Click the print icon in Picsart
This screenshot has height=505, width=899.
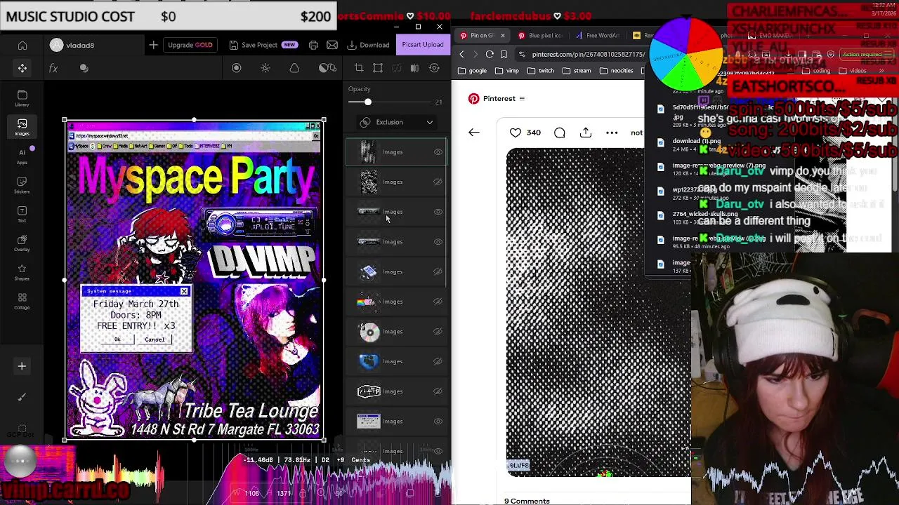point(313,45)
